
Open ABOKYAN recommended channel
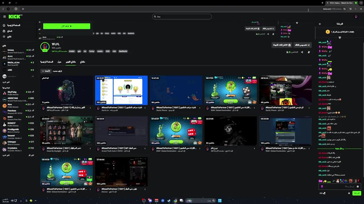[18, 99]
